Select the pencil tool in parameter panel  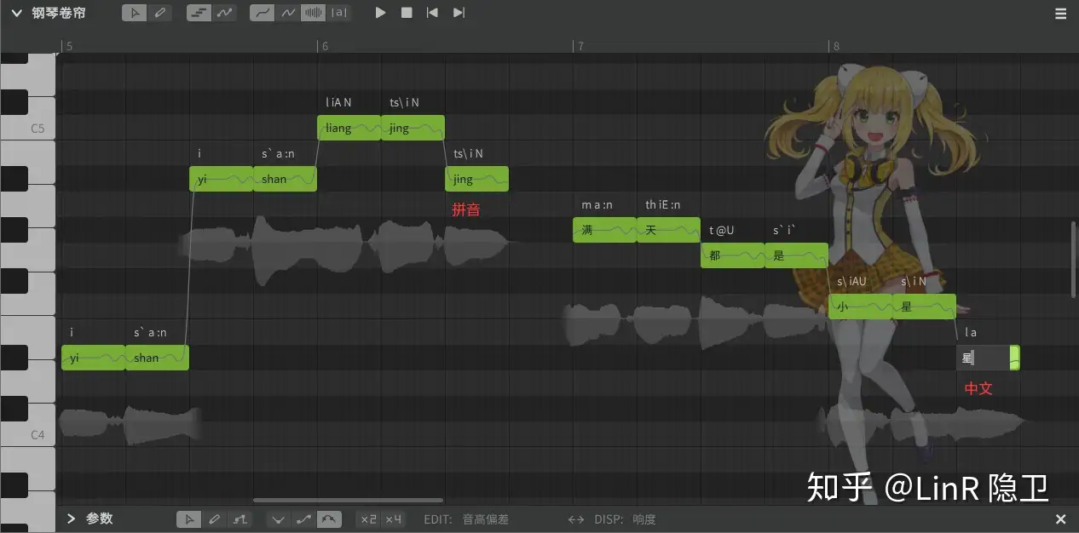pos(215,519)
